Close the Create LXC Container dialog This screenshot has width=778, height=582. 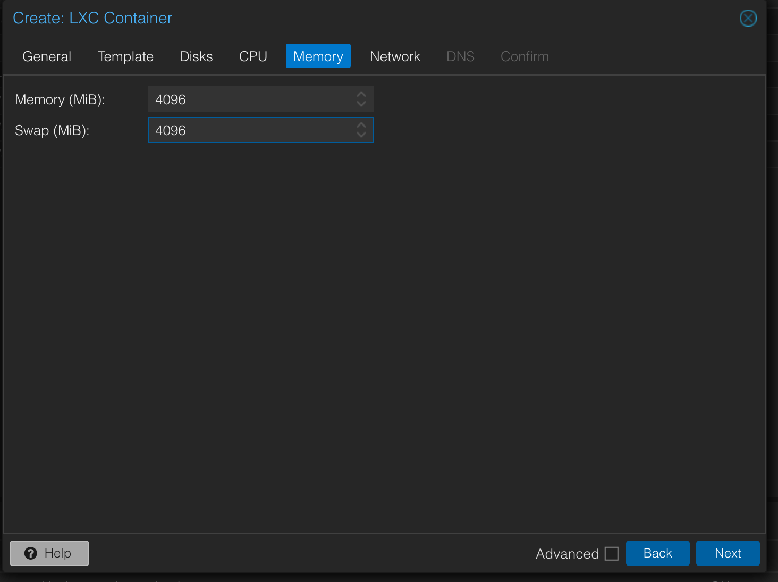(x=748, y=18)
